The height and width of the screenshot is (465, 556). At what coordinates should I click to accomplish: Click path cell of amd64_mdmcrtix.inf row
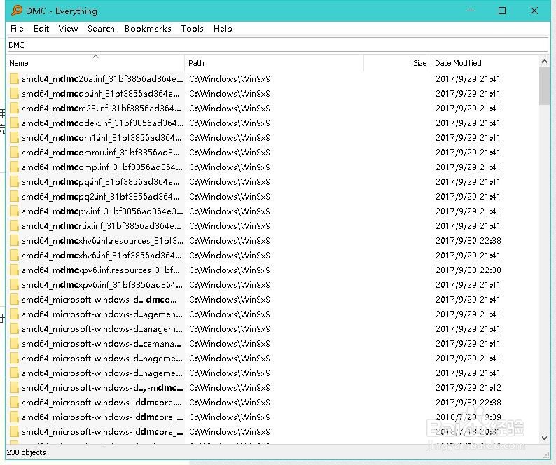click(230, 226)
